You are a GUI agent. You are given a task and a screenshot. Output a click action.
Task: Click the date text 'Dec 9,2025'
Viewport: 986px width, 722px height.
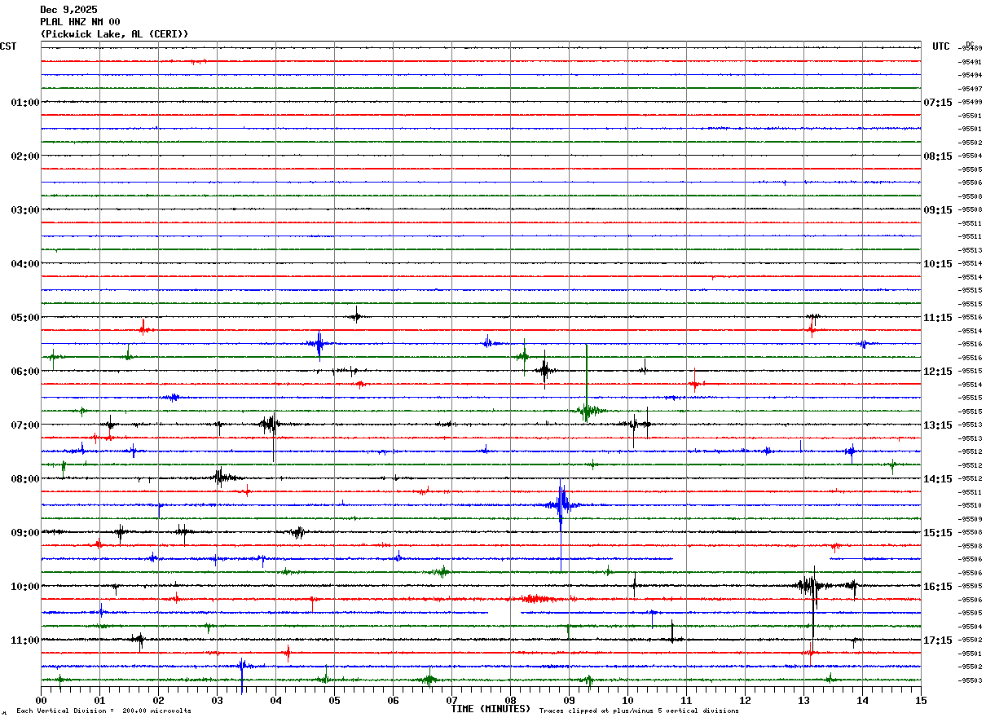68,10
